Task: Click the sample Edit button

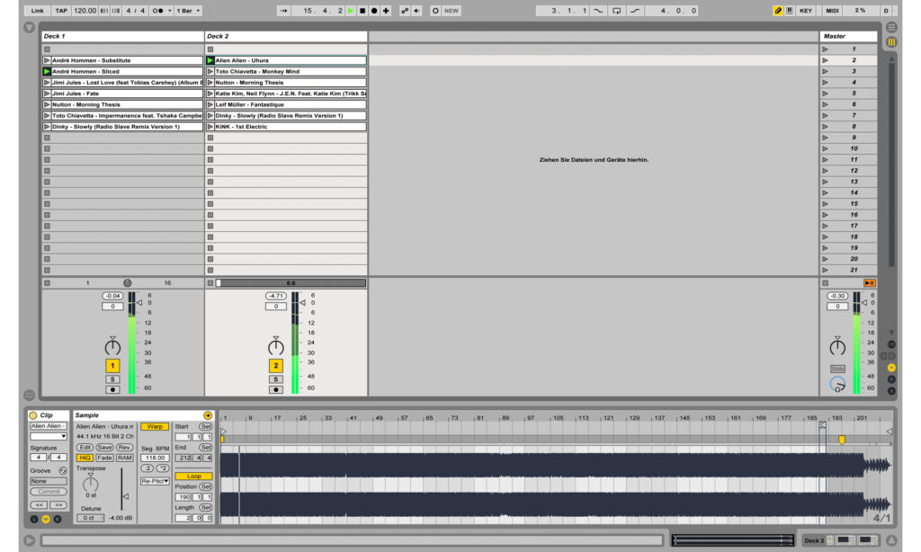Action: click(85, 448)
